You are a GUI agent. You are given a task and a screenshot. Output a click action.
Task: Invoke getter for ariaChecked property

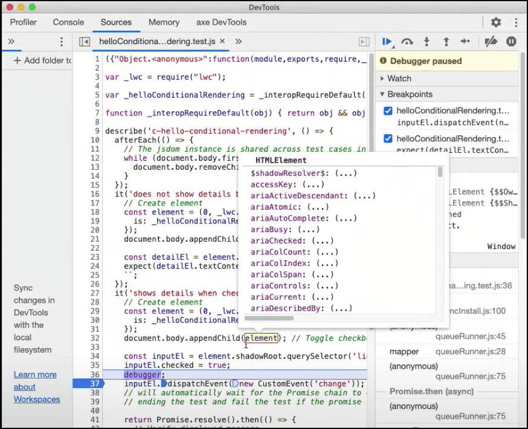pos(323,240)
